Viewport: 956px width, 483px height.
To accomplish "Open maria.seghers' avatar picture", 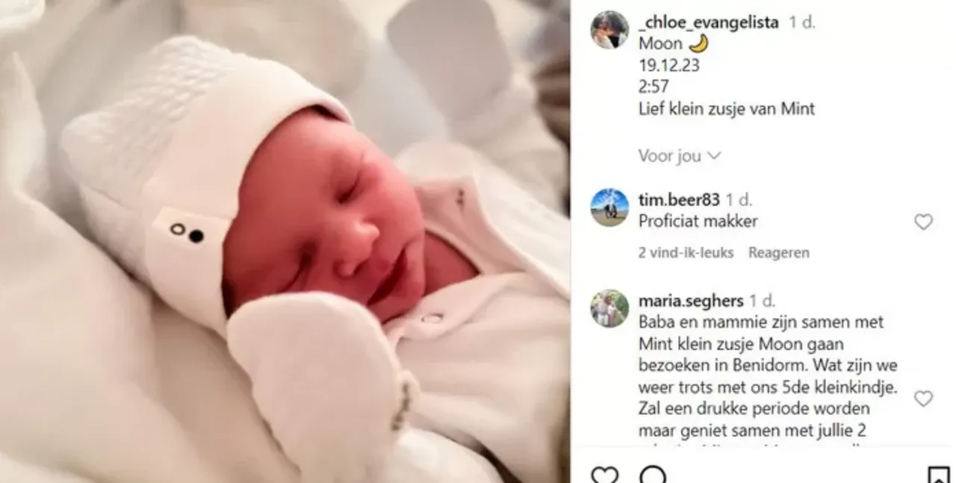I will click(x=609, y=308).
